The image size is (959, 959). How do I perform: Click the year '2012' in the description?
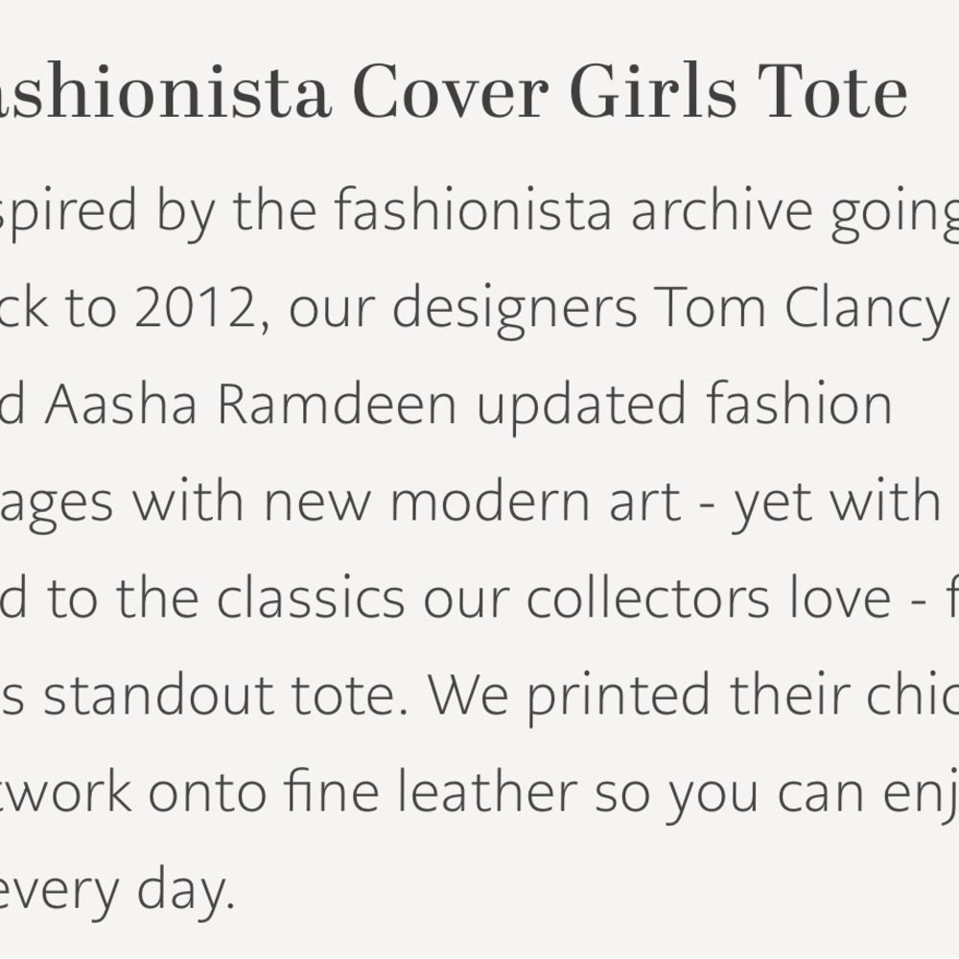click(195, 308)
